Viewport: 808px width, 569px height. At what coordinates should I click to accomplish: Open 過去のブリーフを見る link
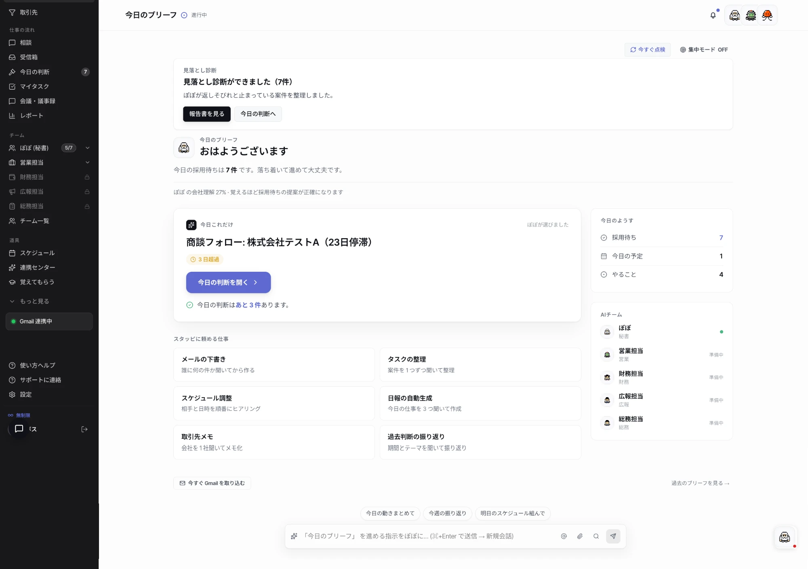click(700, 483)
